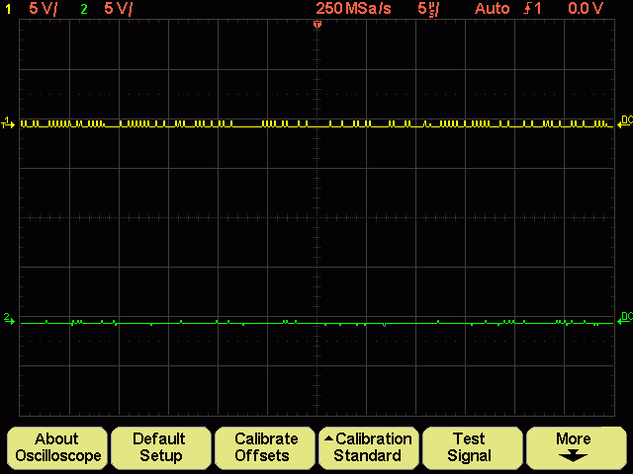The image size is (633, 474).
Task: Click channel 1 scale 5 V/ readout
Action: 44,9
